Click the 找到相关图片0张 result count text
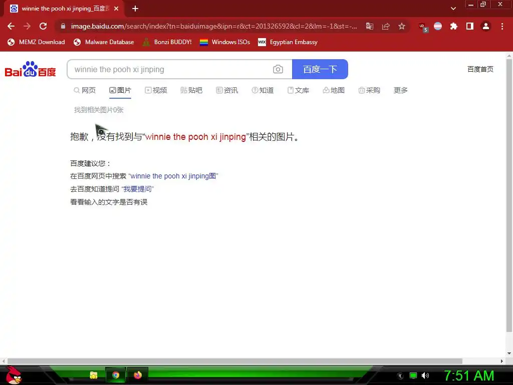Image resolution: width=513 pixels, height=385 pixels. [99, 110]
